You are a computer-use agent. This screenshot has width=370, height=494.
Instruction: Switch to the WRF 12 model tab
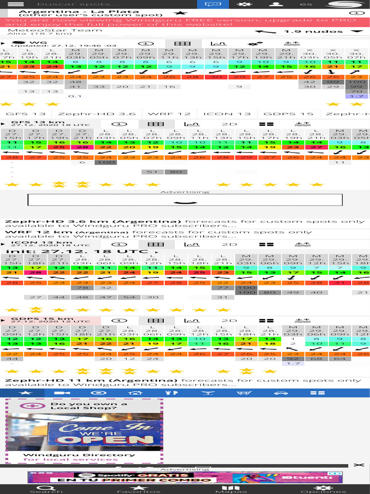(169, 114)
